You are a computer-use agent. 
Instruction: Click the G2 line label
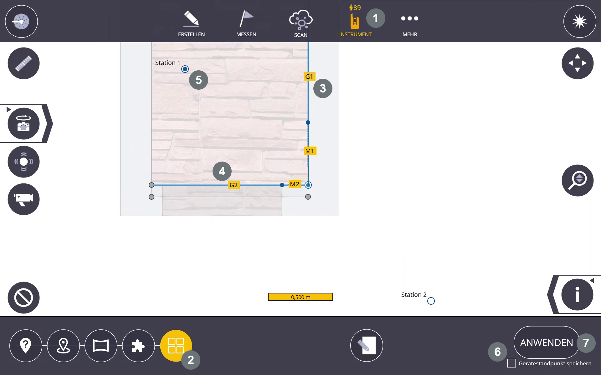[234, 185]
